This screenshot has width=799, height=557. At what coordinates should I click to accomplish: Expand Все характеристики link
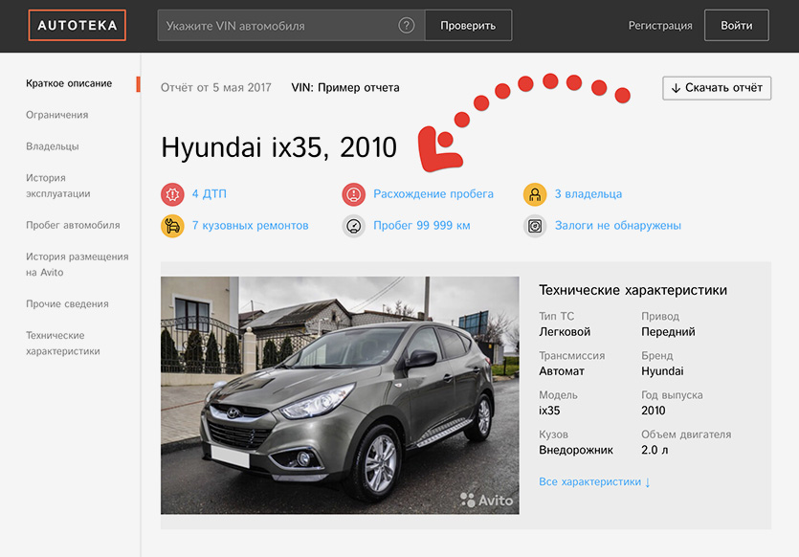(594, 481)
